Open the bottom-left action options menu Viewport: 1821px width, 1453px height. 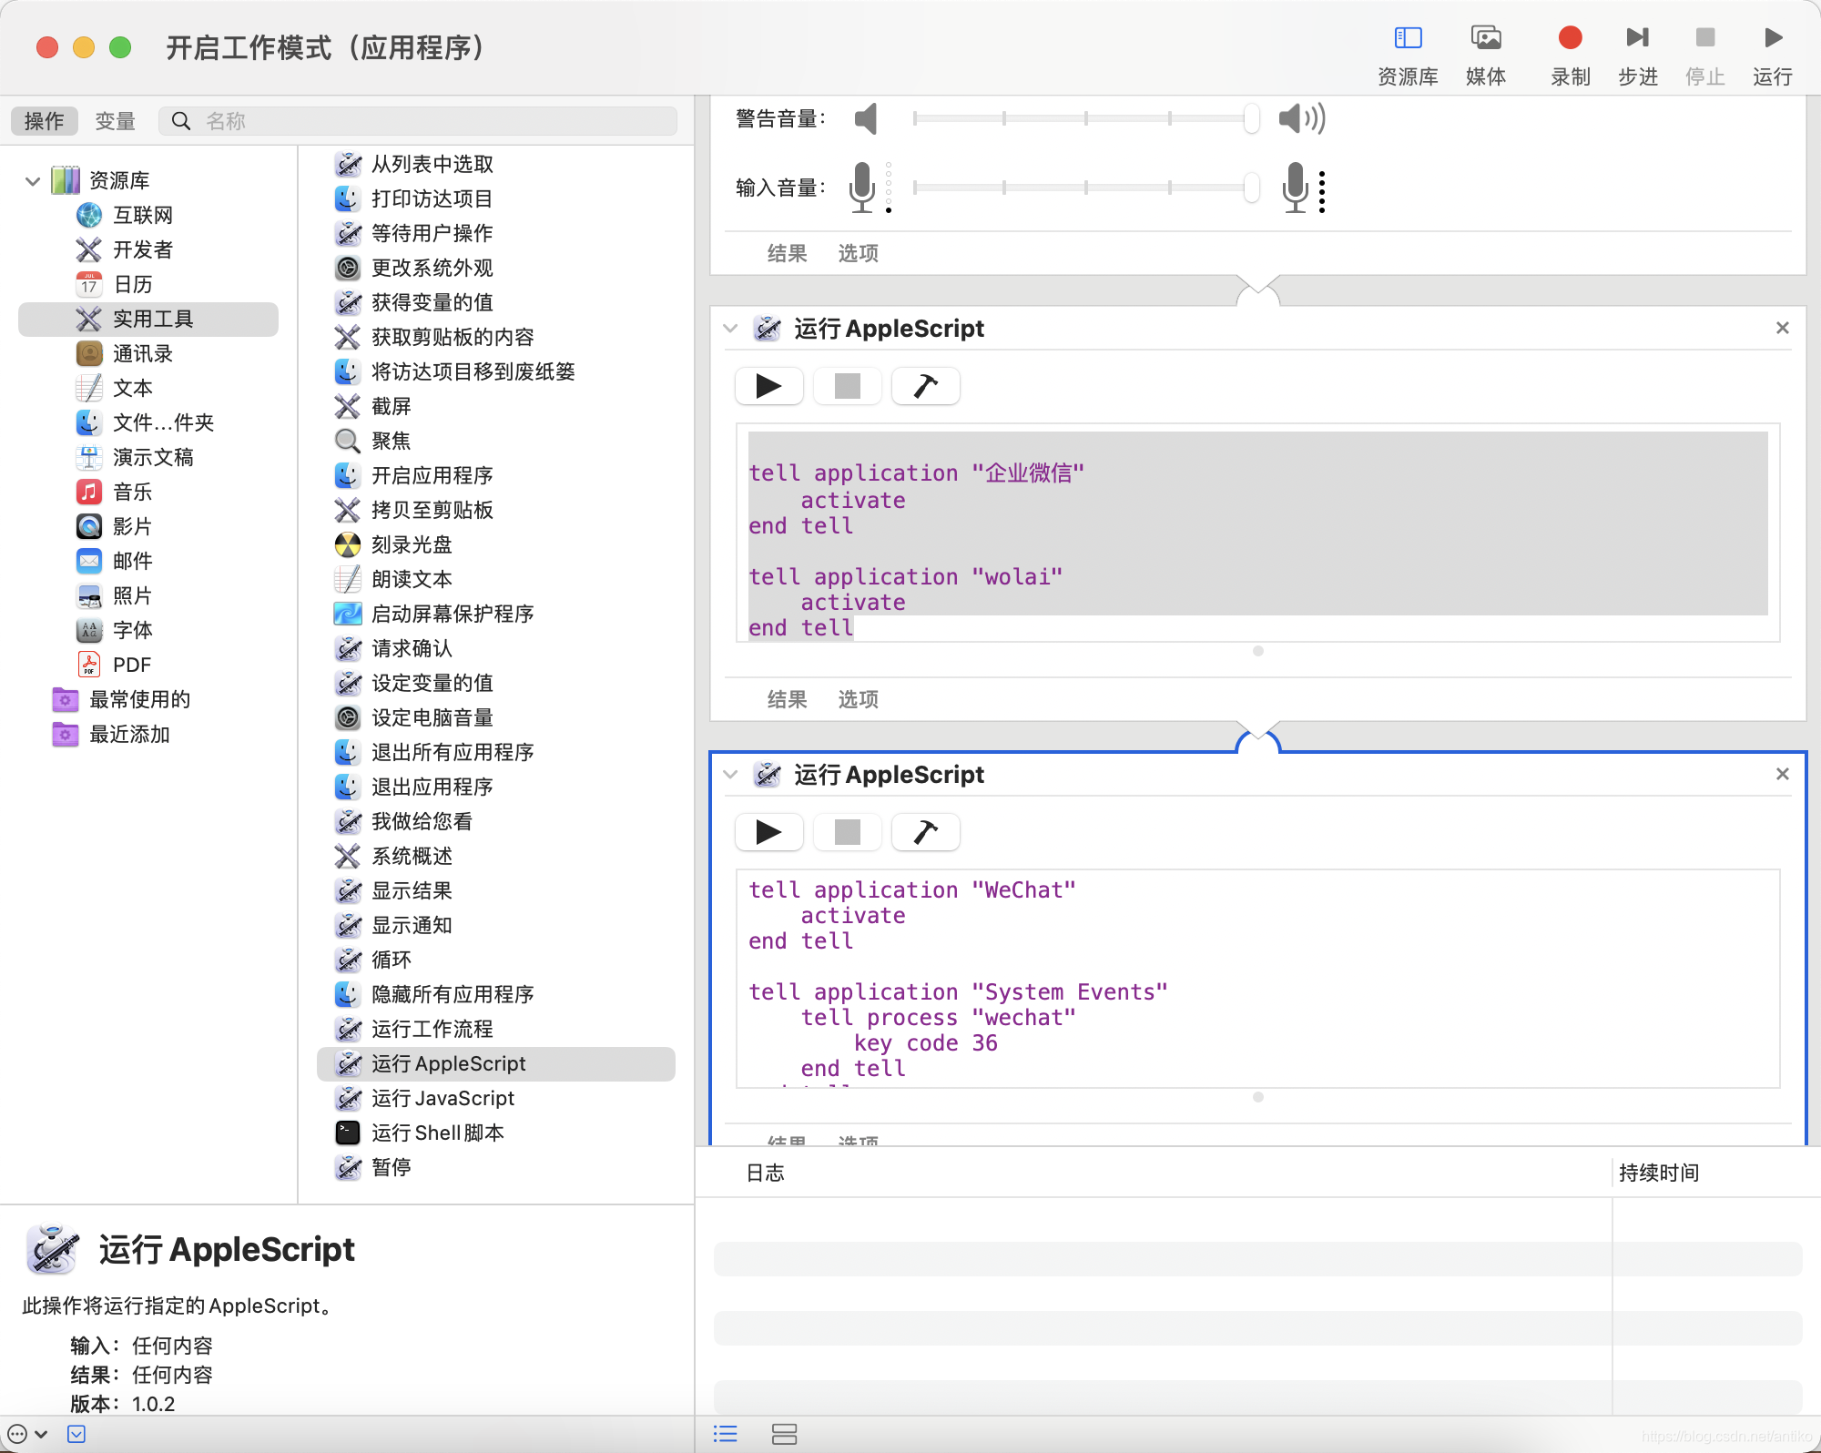click(26, 1434)
